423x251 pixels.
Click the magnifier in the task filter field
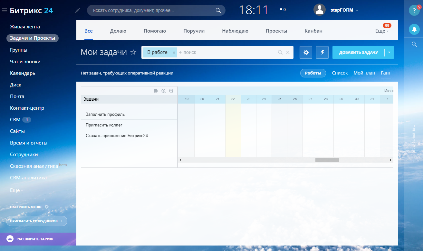point(280,52)
